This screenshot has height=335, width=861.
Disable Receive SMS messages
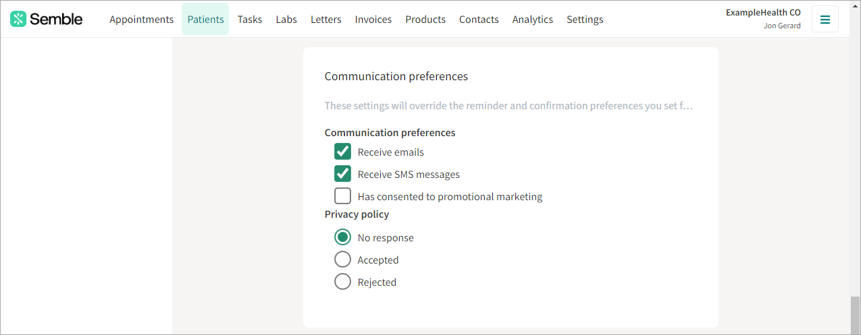pos(343,174)
